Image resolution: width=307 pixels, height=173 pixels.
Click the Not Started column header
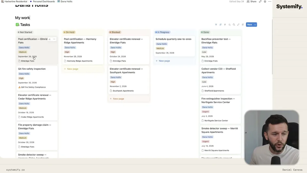tap(25, 32)
